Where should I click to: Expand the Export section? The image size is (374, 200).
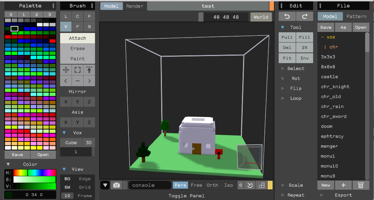(x=343, y=195)
